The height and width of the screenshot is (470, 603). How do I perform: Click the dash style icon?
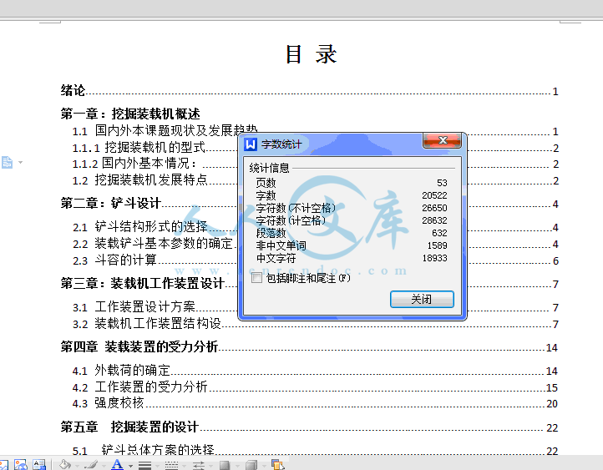(x=171, y=465)
